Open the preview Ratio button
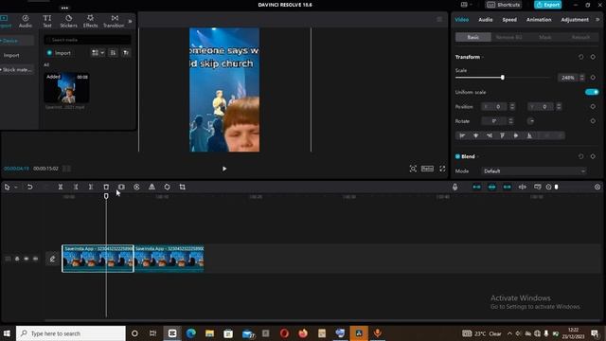The image size is (606, 341). [427, 169]
